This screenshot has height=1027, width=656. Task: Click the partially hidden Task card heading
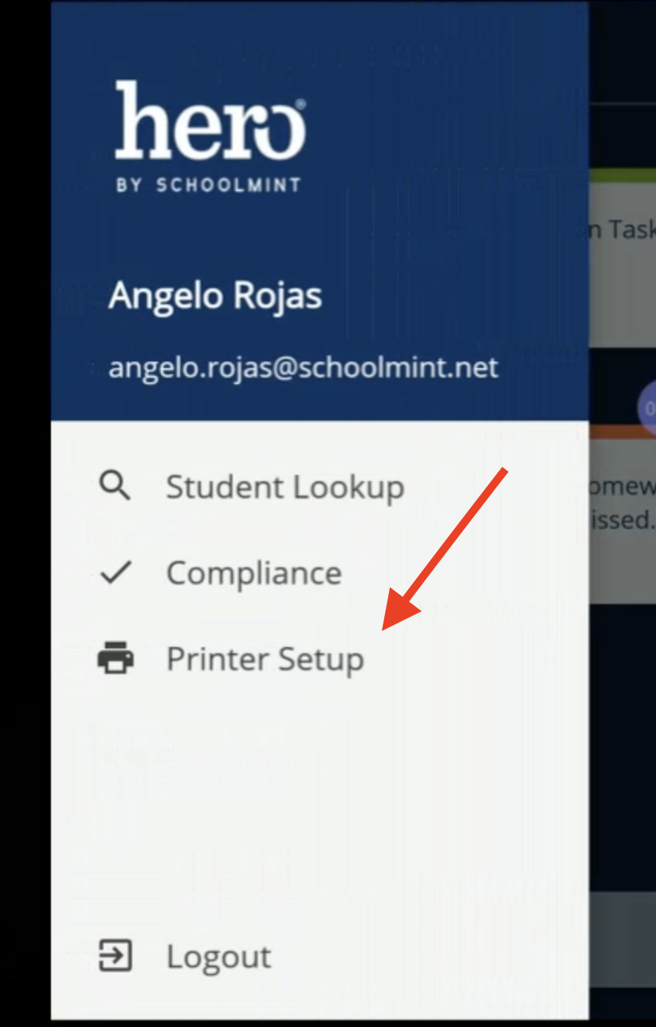[622, 229]
